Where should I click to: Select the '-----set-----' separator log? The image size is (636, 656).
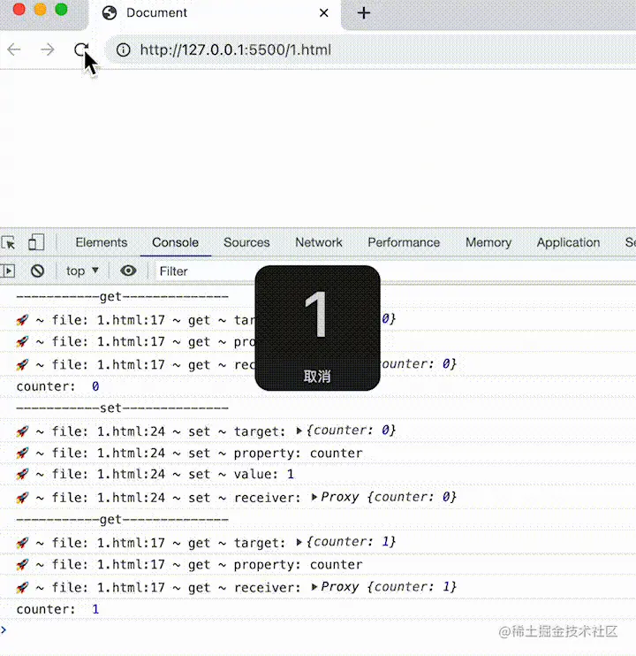[x=318, y=408]
